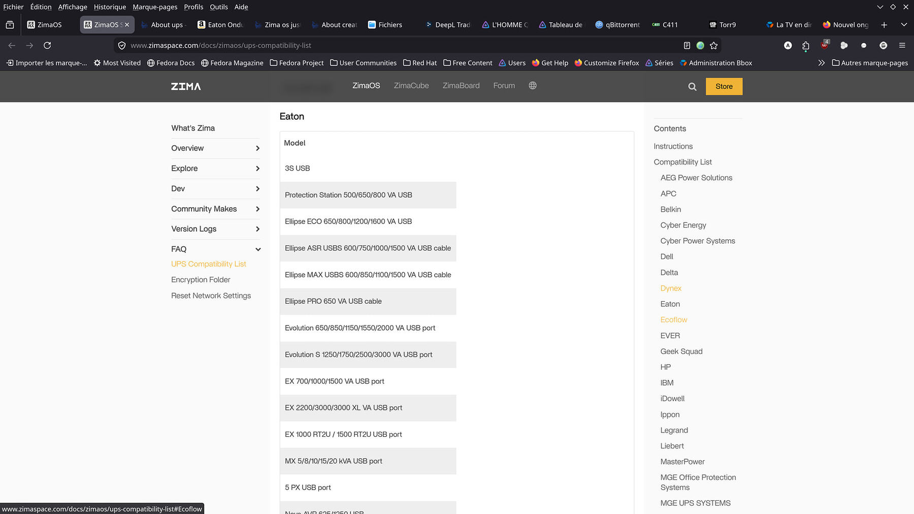914x514 pixels.
Task: Toggle reader view in the address bar
Action: click(687, 46)
